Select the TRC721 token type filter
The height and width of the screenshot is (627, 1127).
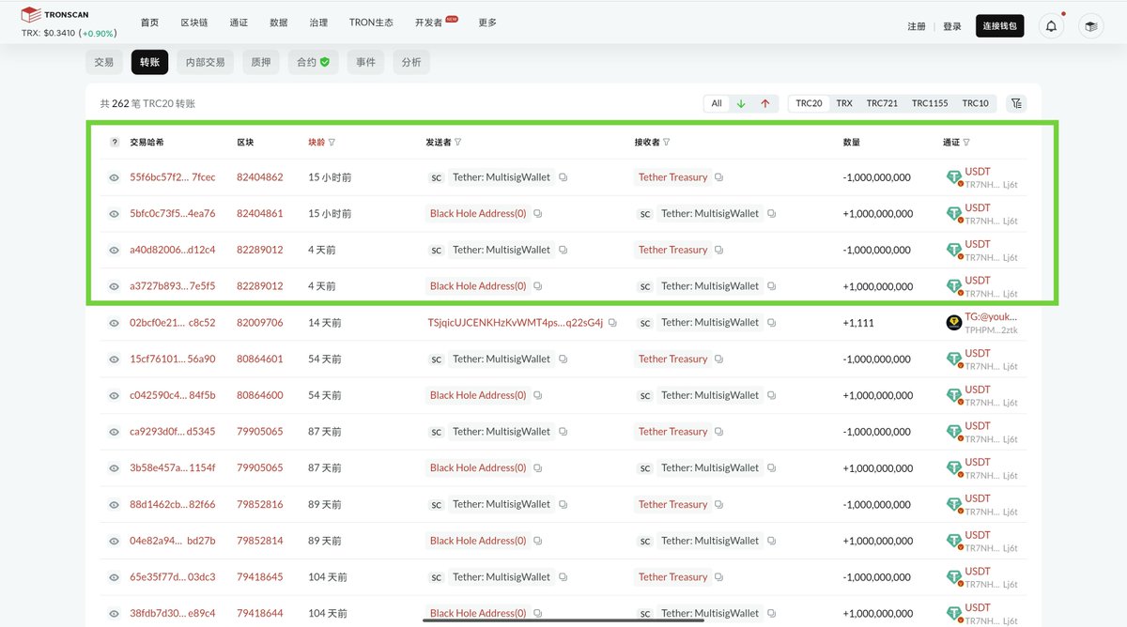(x=882, y=103)
